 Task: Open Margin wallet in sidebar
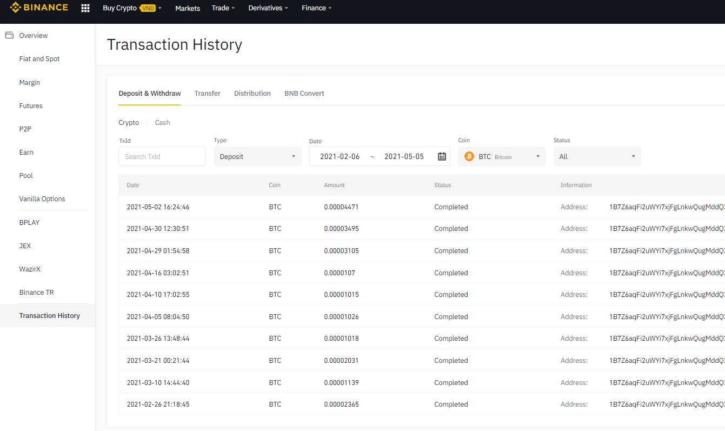pos(30,83)
